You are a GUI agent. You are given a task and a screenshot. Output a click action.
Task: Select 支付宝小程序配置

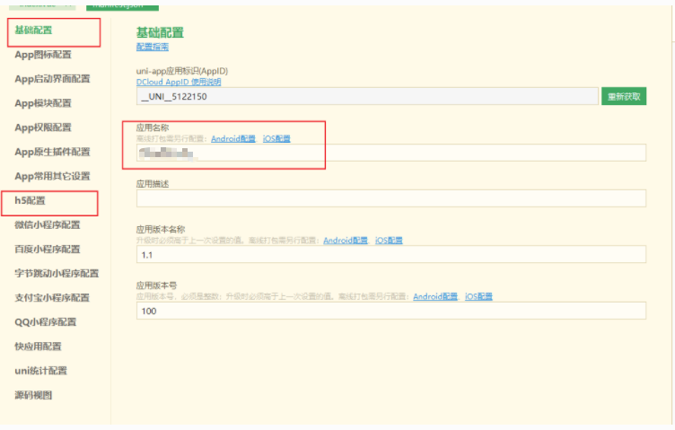click(x=52, y=298)
